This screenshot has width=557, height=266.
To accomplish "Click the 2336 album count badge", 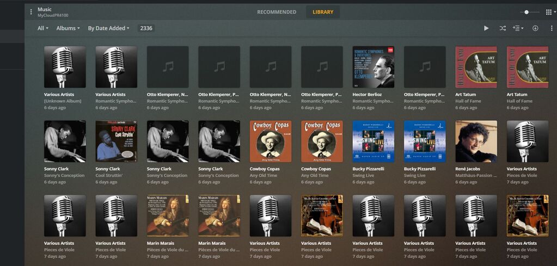I will (x=146, y=28).
